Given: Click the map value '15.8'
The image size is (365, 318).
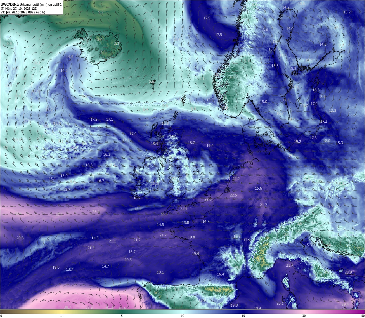Looking at the screenshot, I should coord(272,49).
